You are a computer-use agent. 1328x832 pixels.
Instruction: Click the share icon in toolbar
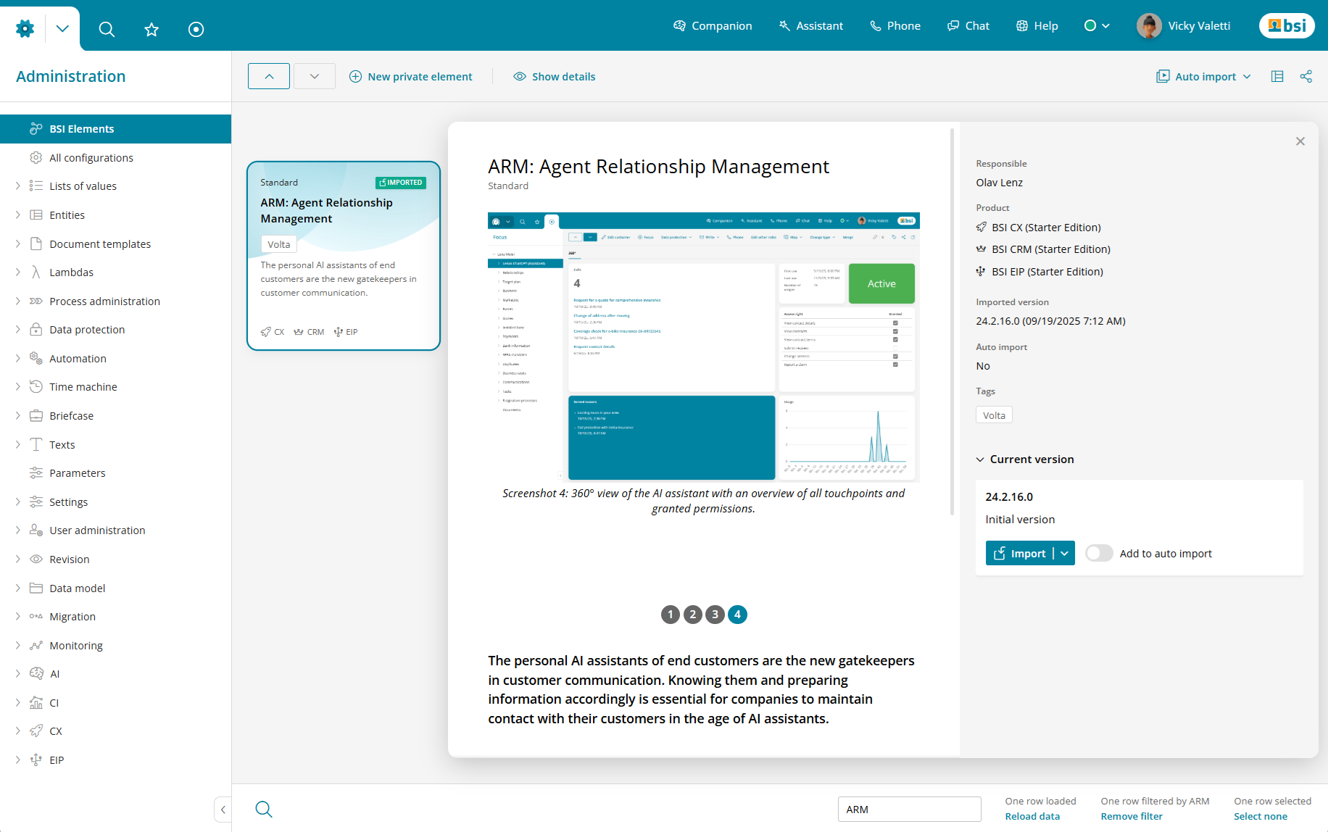coord(1306,76)
